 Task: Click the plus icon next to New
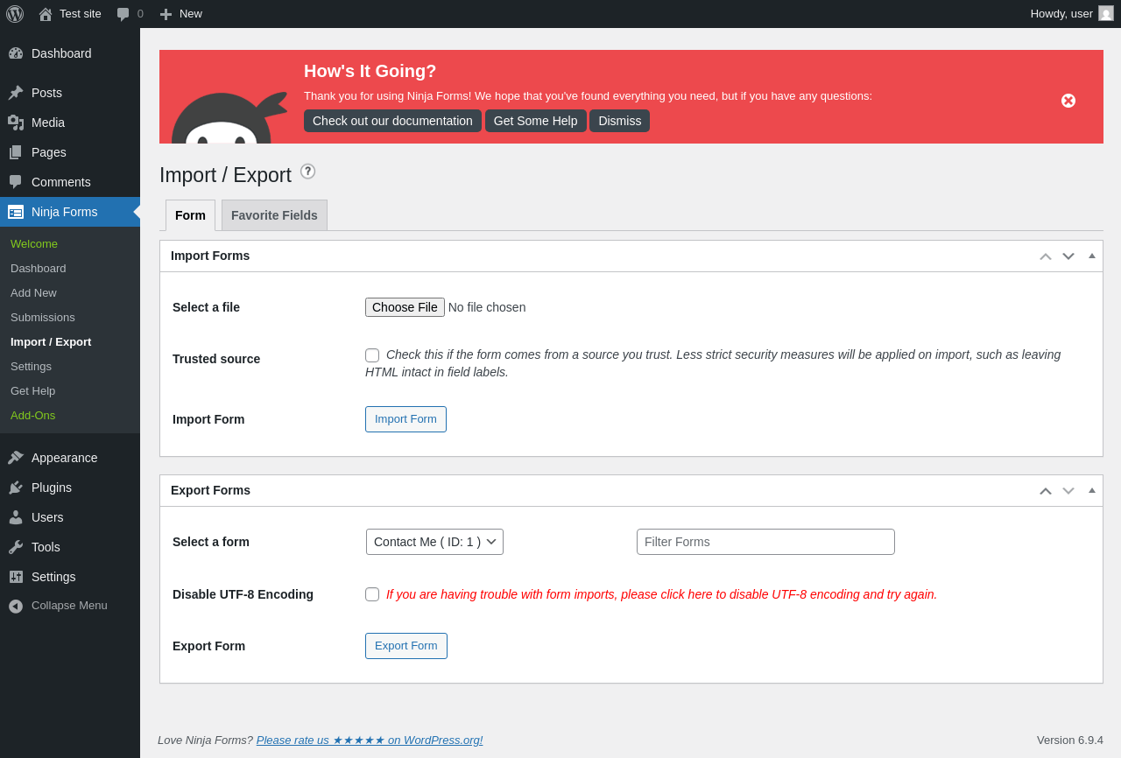[166, 14]
